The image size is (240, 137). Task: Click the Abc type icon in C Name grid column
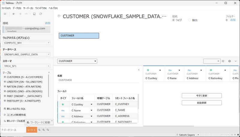point(170,70)
